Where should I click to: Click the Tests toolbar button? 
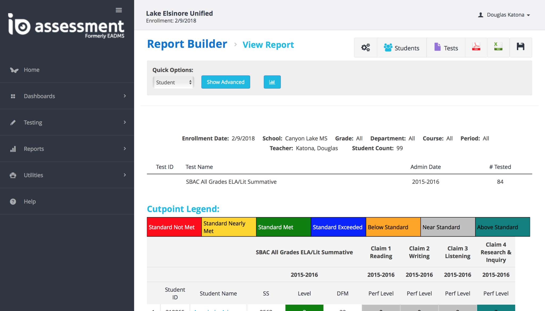pyautogui.click(x=446, y=48)
